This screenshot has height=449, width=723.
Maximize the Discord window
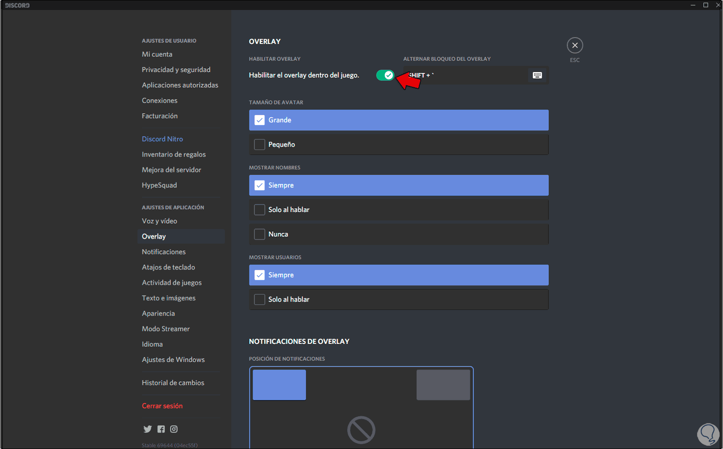(x=706, y=5)
